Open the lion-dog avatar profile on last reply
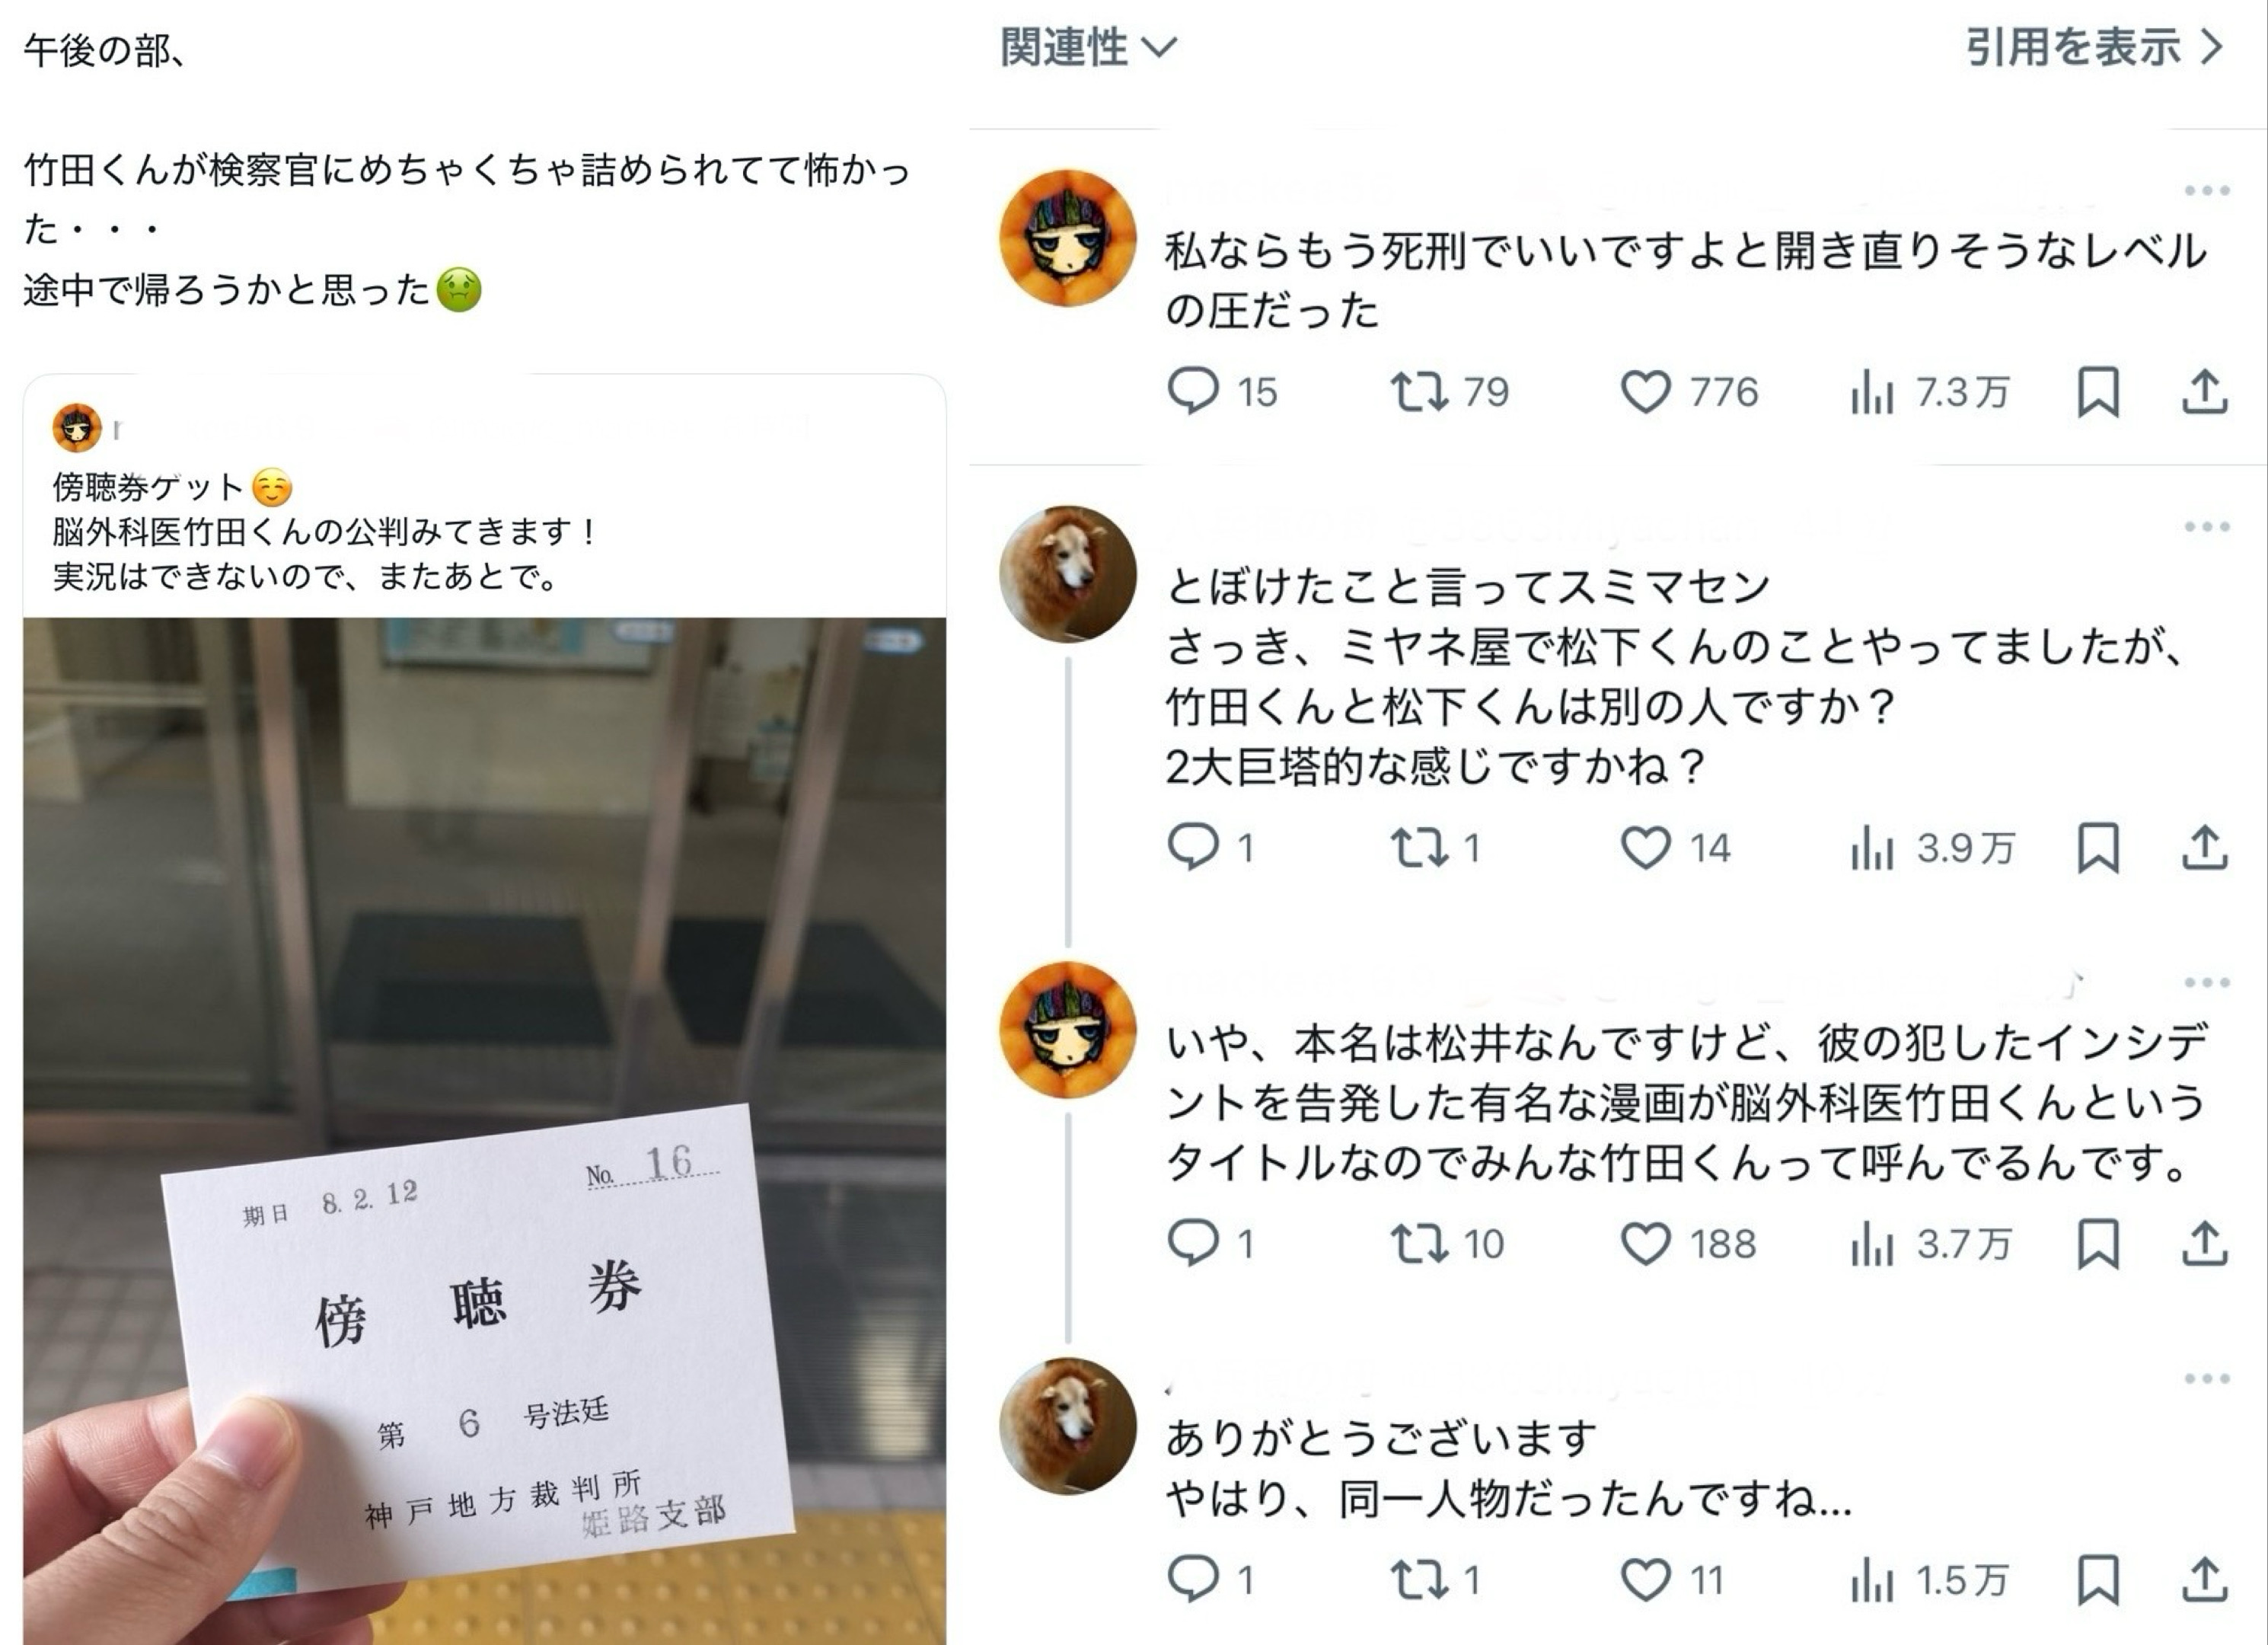 1068,1426
